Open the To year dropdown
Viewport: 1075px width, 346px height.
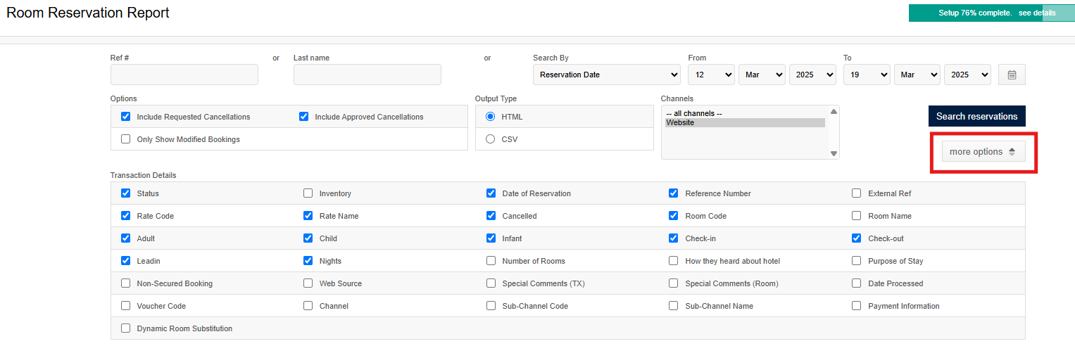pos(967,75)
